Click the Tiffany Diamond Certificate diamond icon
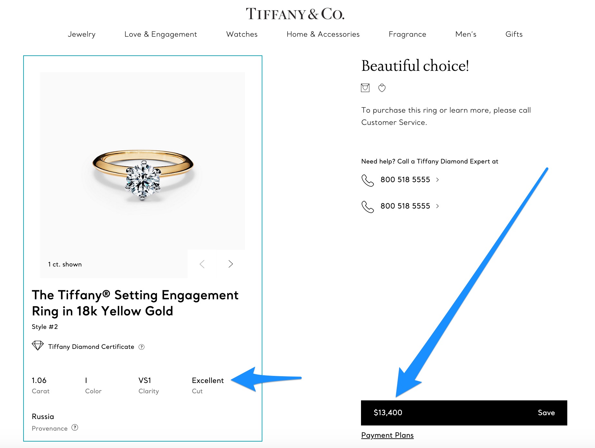The image size is (595, 448). click(x=38, y=346)
